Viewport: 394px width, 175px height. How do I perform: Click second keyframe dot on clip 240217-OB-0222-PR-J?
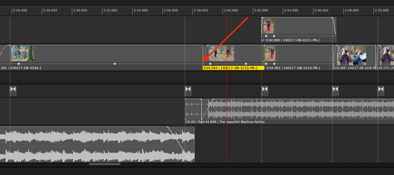pyautogui.click(x=274, y=36)
